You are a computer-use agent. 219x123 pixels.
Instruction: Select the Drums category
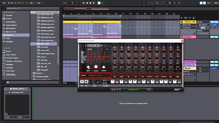(9, 18)
